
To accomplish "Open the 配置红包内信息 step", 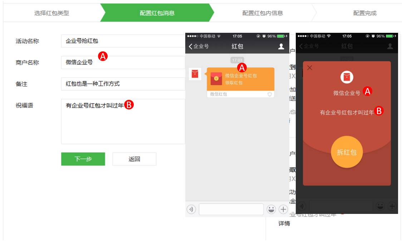I will coord(263,13).
